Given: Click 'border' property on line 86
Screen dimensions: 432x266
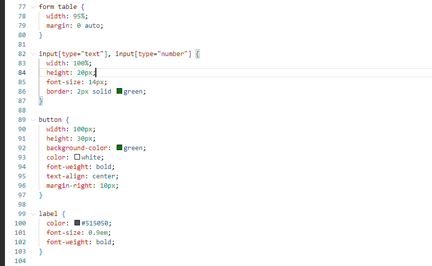Looking at the screenshot, I should (58, 92).
